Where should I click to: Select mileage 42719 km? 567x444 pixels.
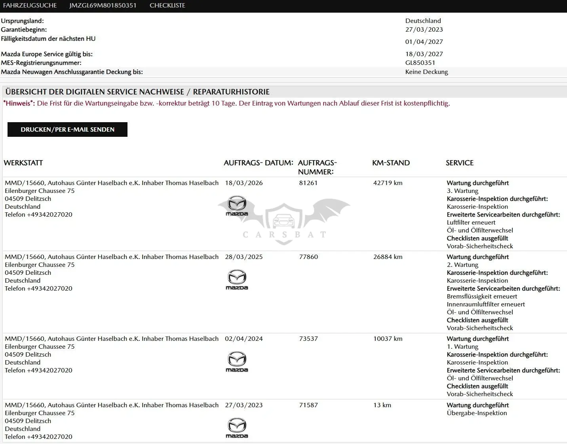388,183
